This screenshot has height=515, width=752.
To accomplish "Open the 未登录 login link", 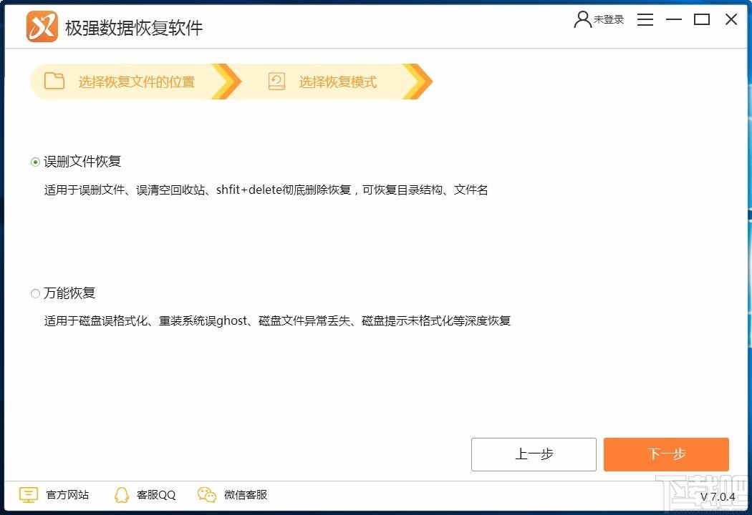I will pyautogui.click(x=609, y=19).
